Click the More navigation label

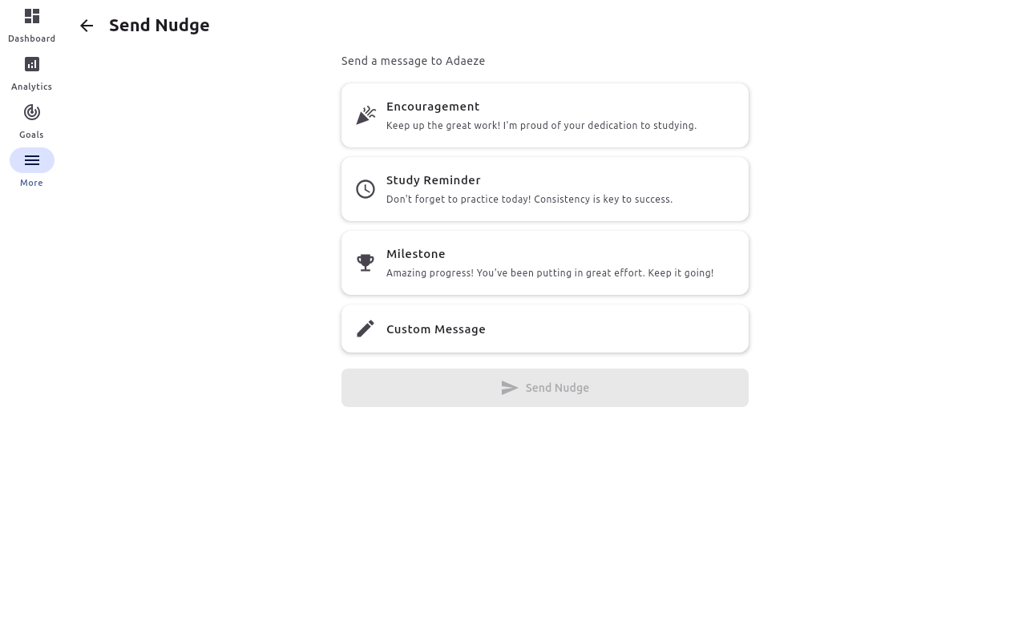pos(32,183)
